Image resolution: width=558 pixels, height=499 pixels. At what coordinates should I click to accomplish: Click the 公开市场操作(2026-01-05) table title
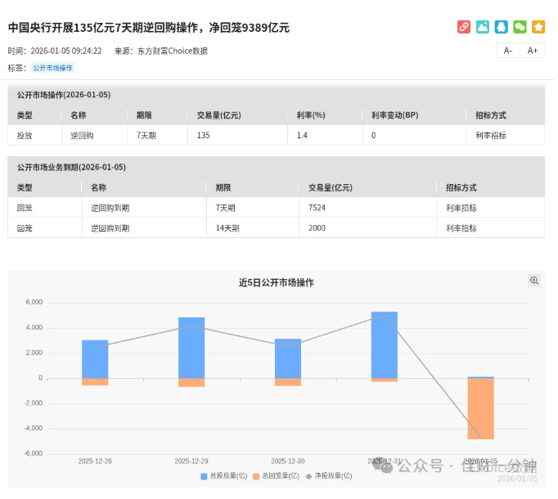[64, 96]
